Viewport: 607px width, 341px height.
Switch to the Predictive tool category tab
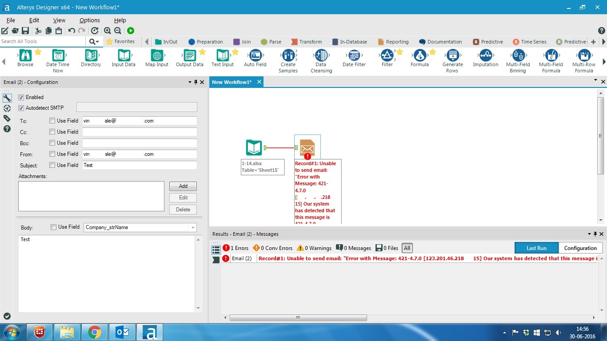pos(488,41)
